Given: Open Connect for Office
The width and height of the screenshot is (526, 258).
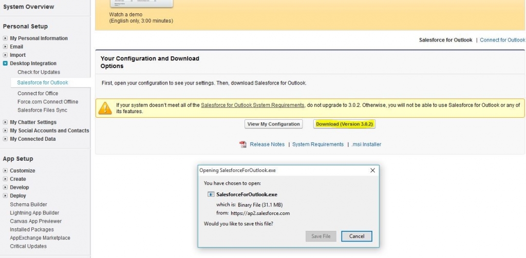Looking at the screenshot, I should (38, 93).
